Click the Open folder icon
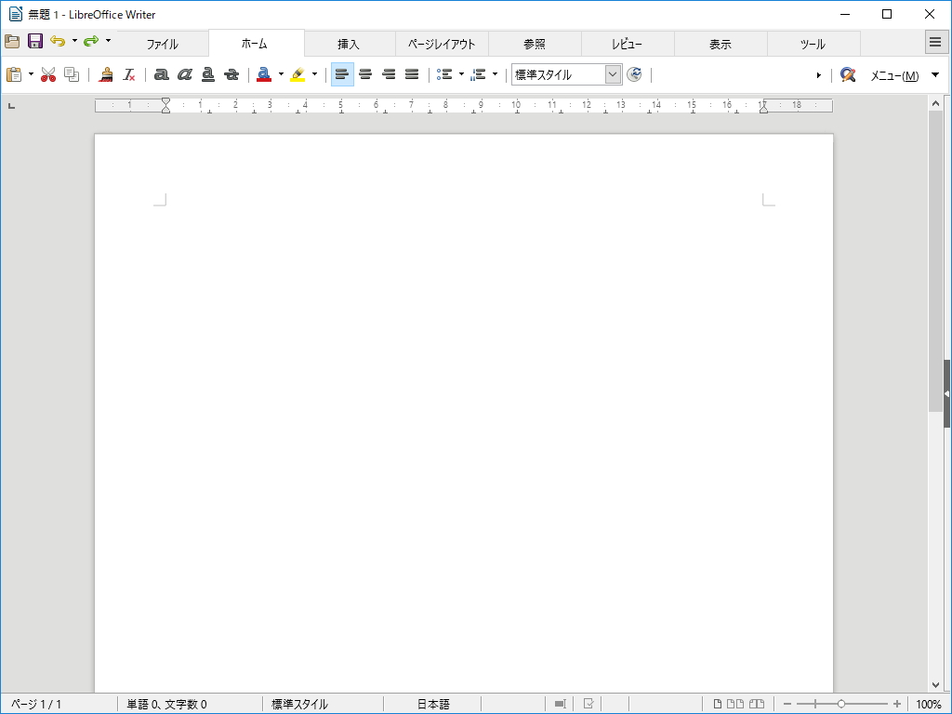 point(12,41)
